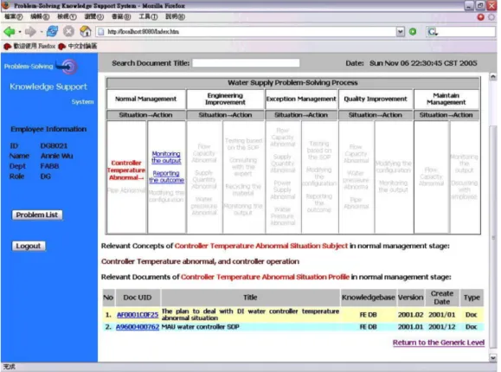Open the Monitoring the output link
The height and width of the screenshot is (372, 501).
tap(166, 157)
